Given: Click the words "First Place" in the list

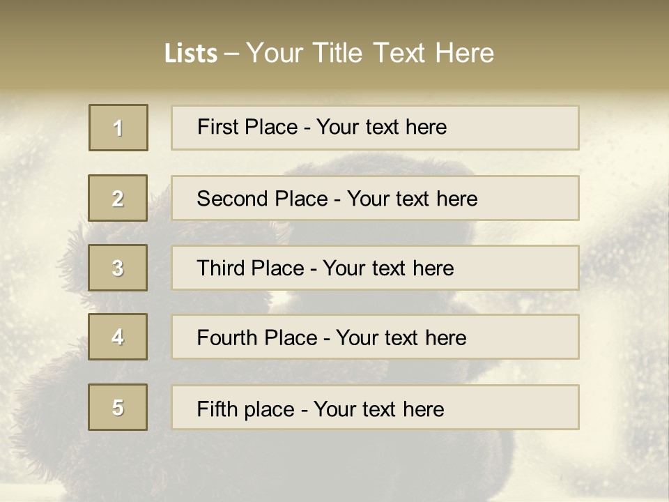Looking at the screenshot, I should pyautogui.click(x=247, y=127).
